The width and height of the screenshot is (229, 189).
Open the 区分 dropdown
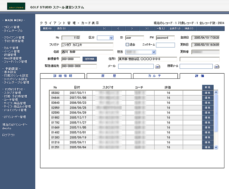click(x=111, y=38)
